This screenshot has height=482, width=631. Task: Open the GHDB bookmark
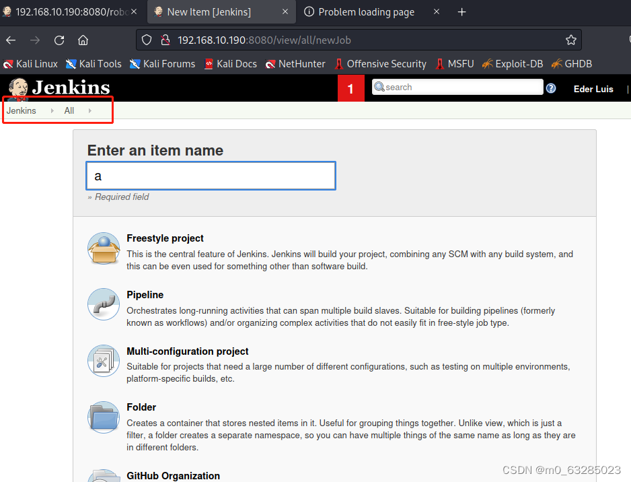click(572, 64)
